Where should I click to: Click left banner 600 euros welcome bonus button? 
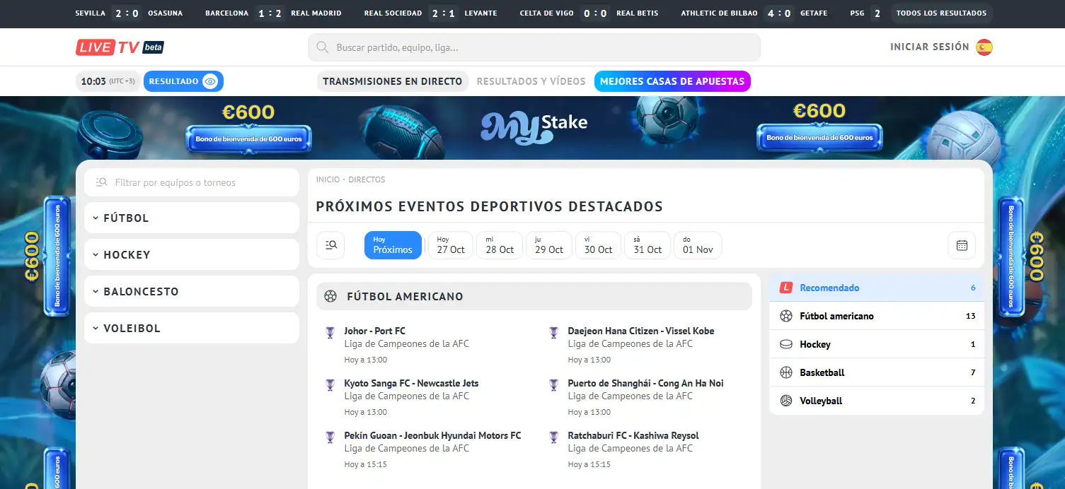point(248,139)
